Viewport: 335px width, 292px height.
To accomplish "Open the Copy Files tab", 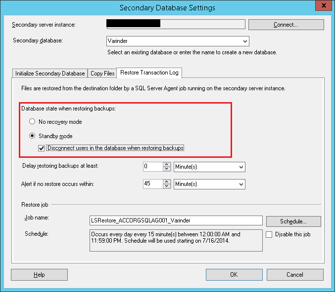I will coord(102,73).
